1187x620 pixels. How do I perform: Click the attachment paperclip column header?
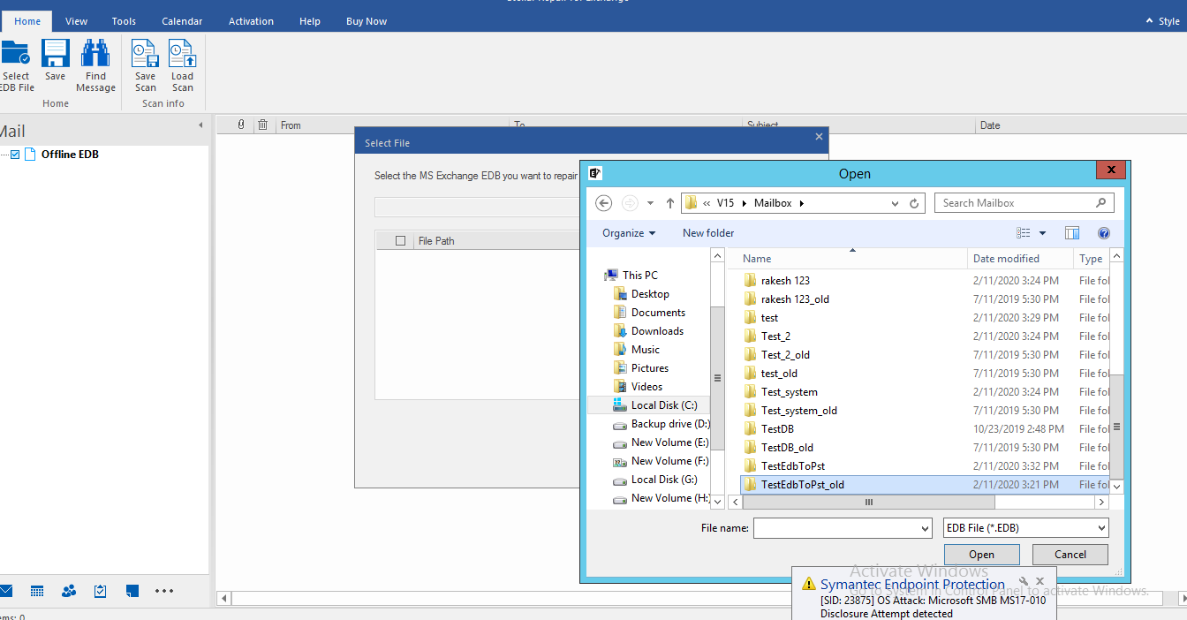click(x=241, y=125)
